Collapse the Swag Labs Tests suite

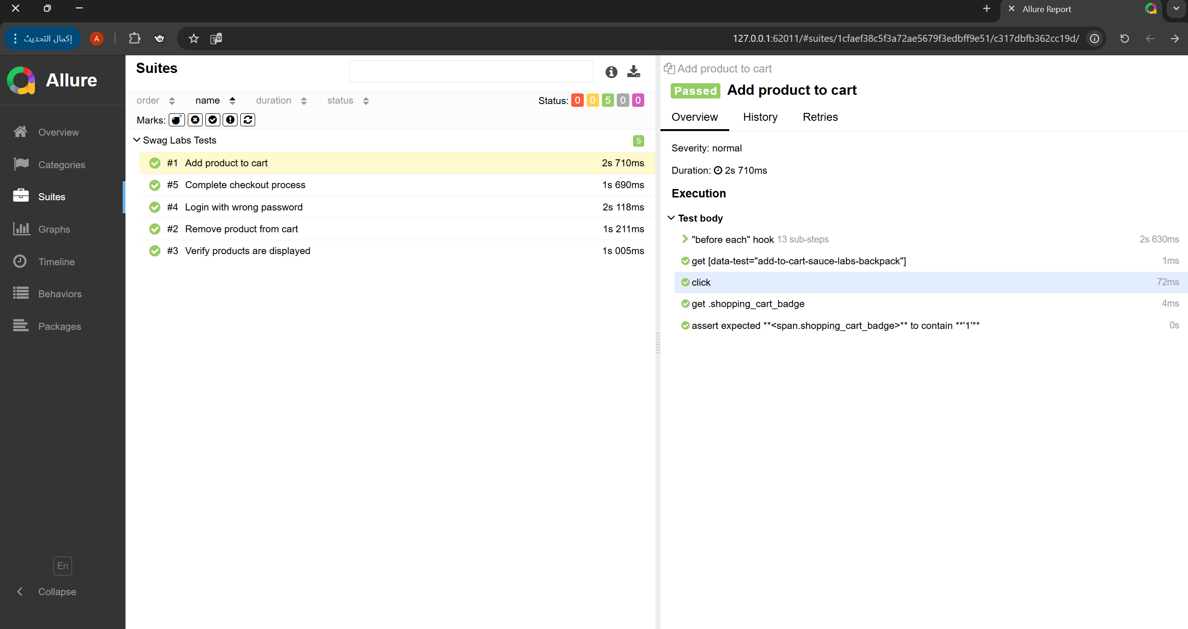(x=137, y=140)
